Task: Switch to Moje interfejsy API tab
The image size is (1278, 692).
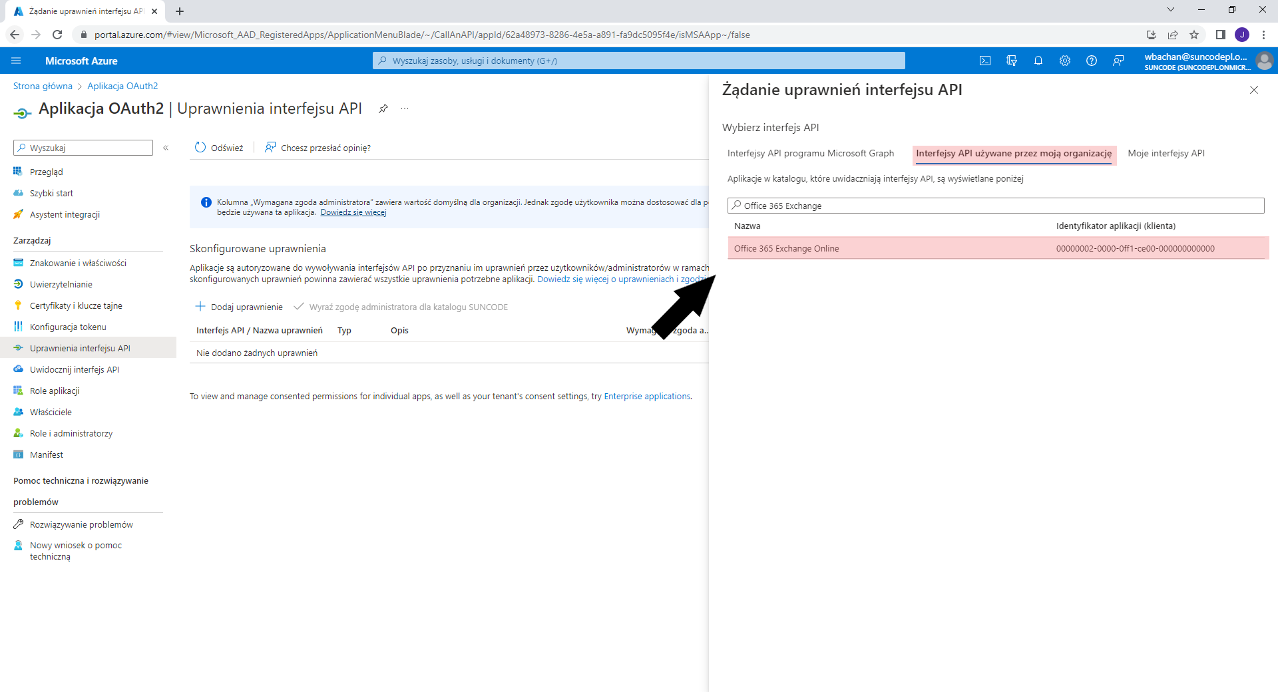Action: click(x=1166, y=153)
